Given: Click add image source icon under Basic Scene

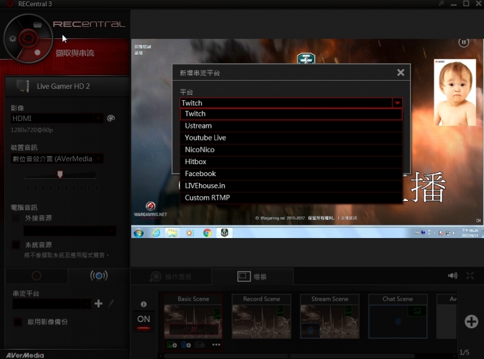Looking at the screenshot, I should pyautogui.click(x=171, y=344).
